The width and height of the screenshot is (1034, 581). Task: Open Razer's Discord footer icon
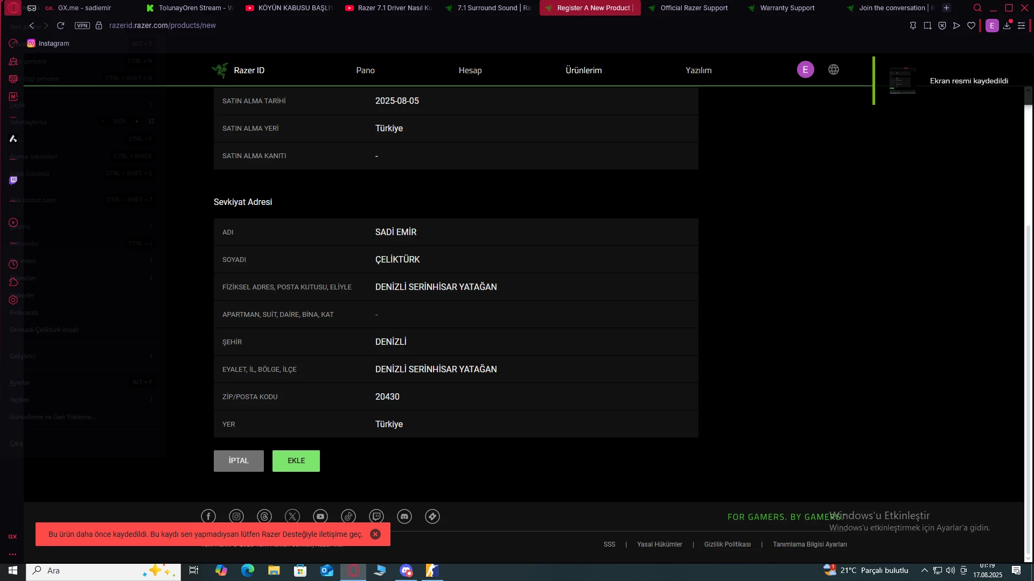click(x=404, y=516)
